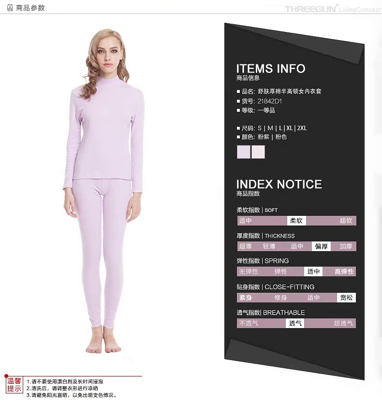Select the highlighted 柔软 softness level

point(296,221)
